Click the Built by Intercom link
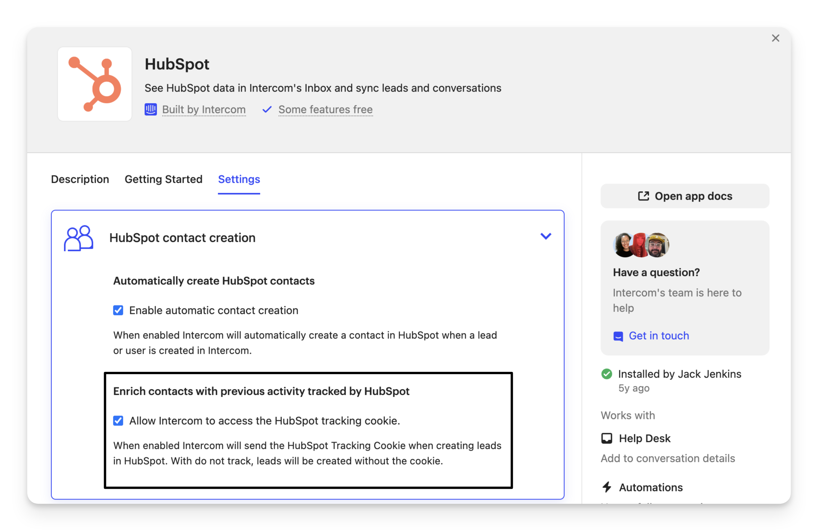 pyautogui.click(x=204, y=110)
